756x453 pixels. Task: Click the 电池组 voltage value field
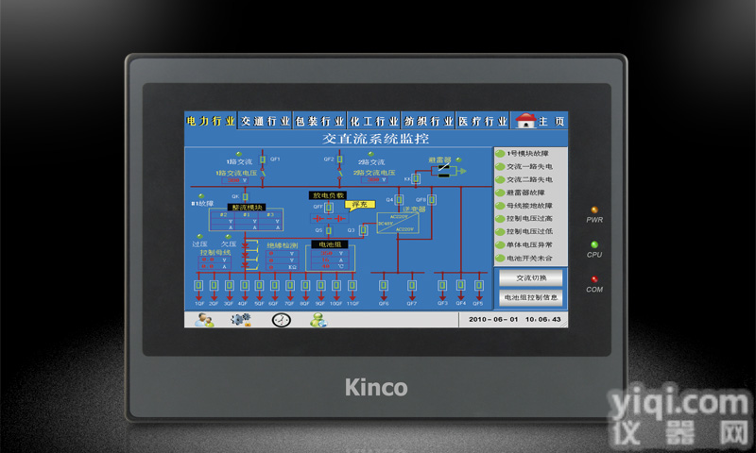point(328,253)
